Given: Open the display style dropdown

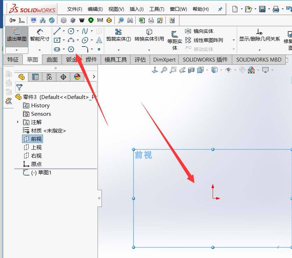Looking at the screenshot, I should pos(220,70).
